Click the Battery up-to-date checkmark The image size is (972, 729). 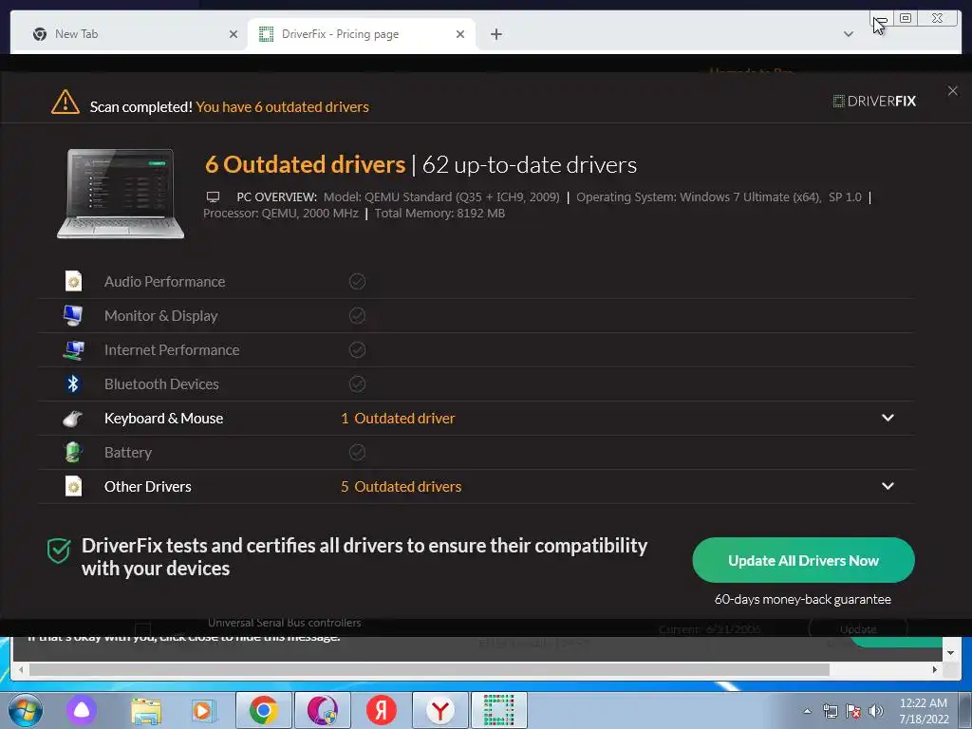tap(357, 453)
